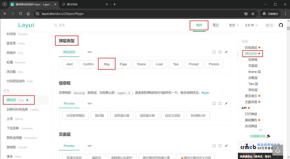The image size is (290, 159).
Task: Reload the page using the refresh icon
Action: coord(20,14)
